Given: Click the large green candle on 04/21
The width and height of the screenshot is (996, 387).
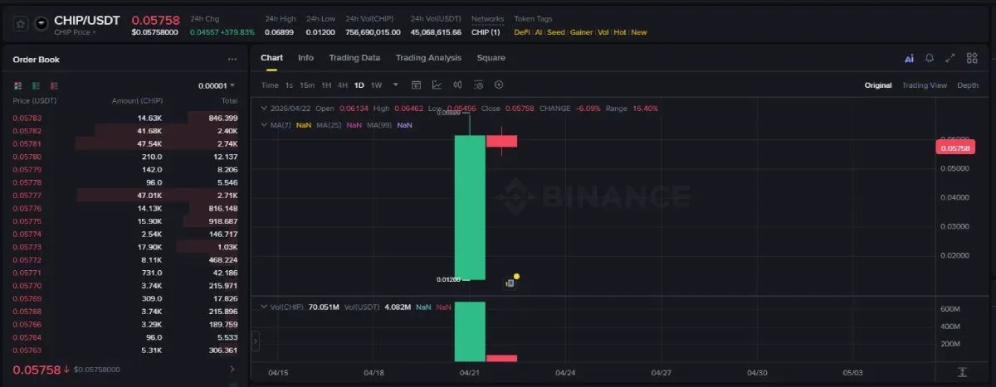Looking at the screenshot, I should coord(470,207).
